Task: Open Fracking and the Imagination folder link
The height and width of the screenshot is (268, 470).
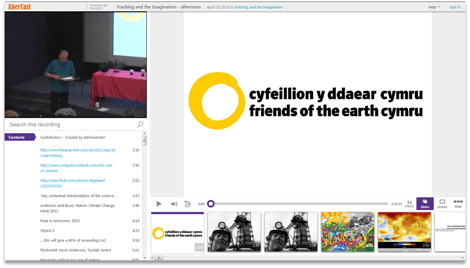Action: pos(259,7)
